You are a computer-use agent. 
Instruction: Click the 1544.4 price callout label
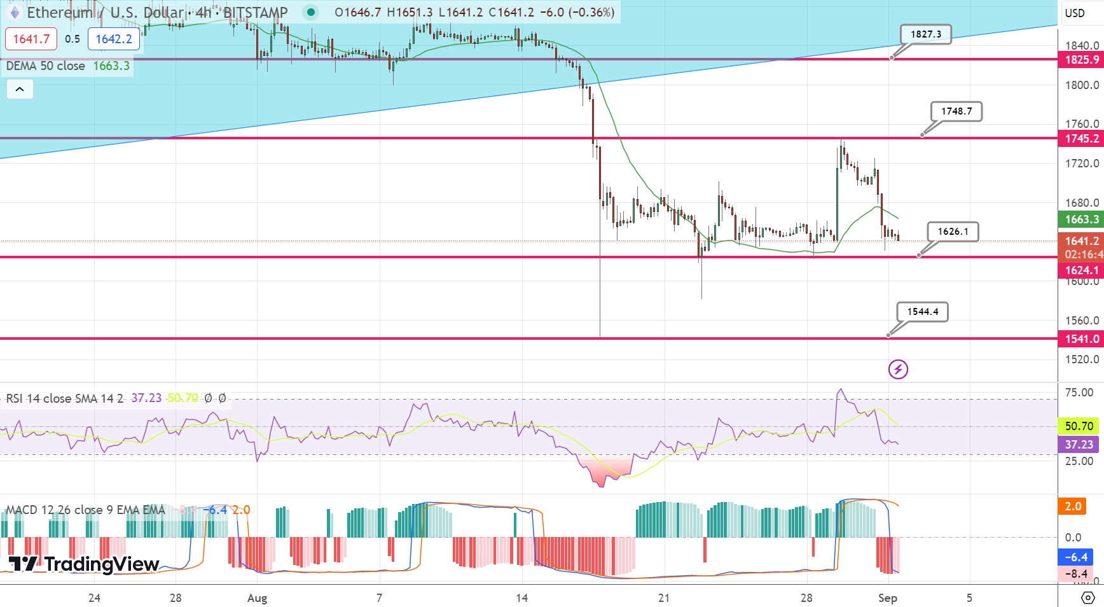point(922,312)
